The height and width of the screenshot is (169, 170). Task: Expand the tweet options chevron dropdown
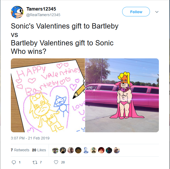coord(157,12)
